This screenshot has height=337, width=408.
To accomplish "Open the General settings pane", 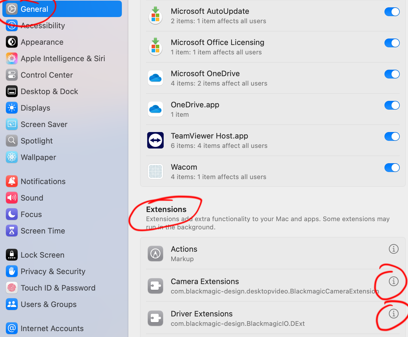I will [62, 9].
